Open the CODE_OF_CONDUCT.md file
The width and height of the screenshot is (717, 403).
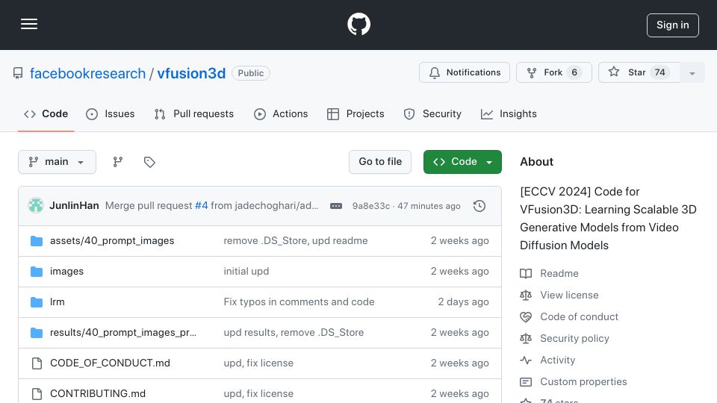[x=110, y=363]
